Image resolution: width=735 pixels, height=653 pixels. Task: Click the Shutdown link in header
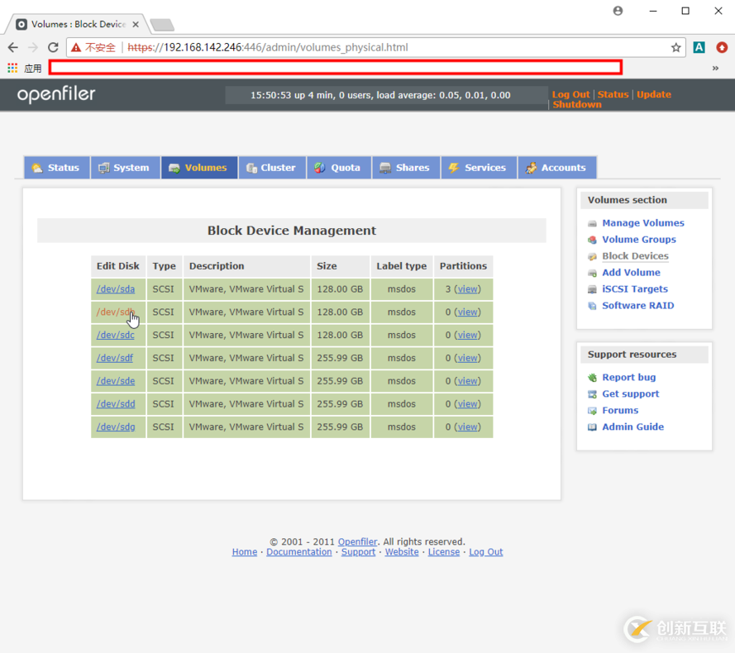[576, 105]
